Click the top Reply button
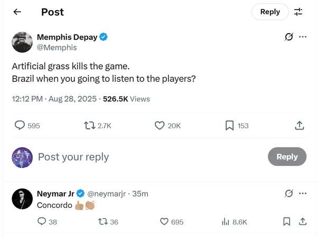This screenshot has height=238, width=317. 270,12
